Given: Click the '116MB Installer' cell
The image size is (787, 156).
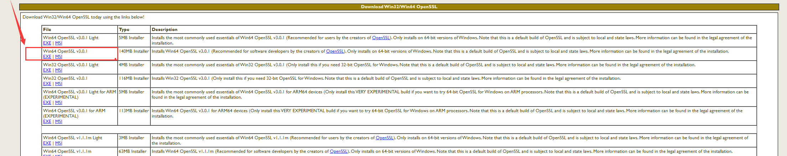Looking at the screenshot, I should [x=134, y=78].
